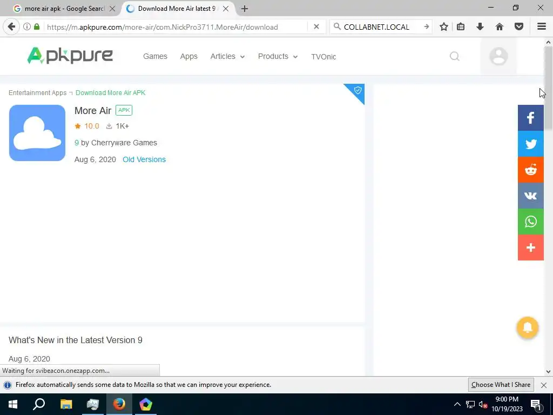553x415 pixels.
Task: Click muted speaker volume tray icon
Action: [x=483, y=404]
